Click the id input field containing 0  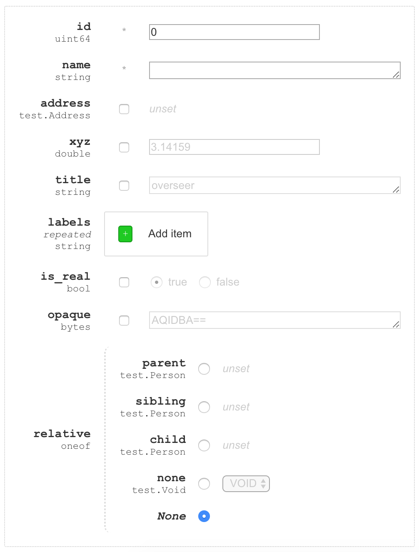(x=234, y=32)
